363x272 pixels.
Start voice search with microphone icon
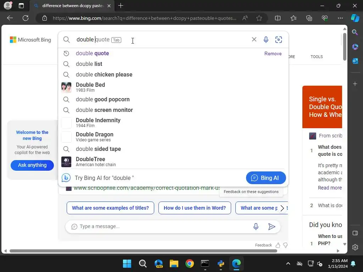pyautogui.click(x=266, y=40)
